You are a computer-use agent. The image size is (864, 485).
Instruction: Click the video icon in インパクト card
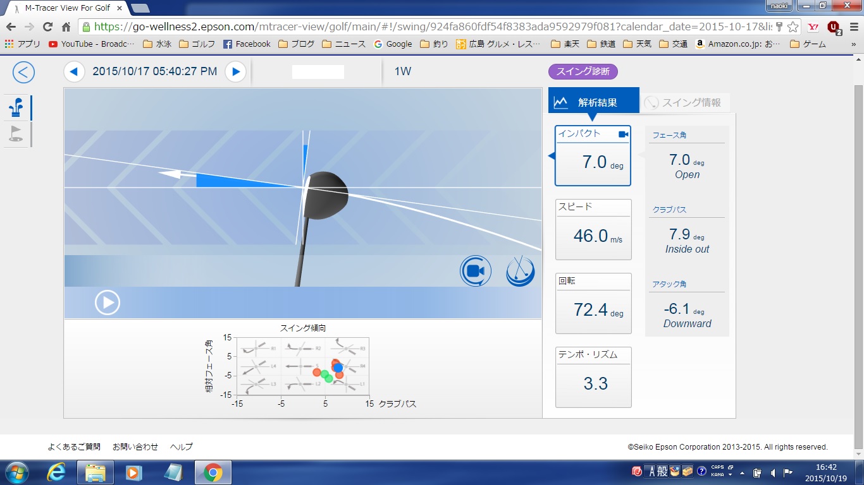pos(623,134)
